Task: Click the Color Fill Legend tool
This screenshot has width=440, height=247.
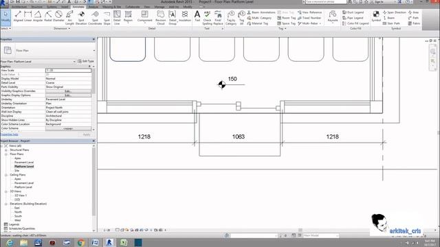Action: coord(355,23)
